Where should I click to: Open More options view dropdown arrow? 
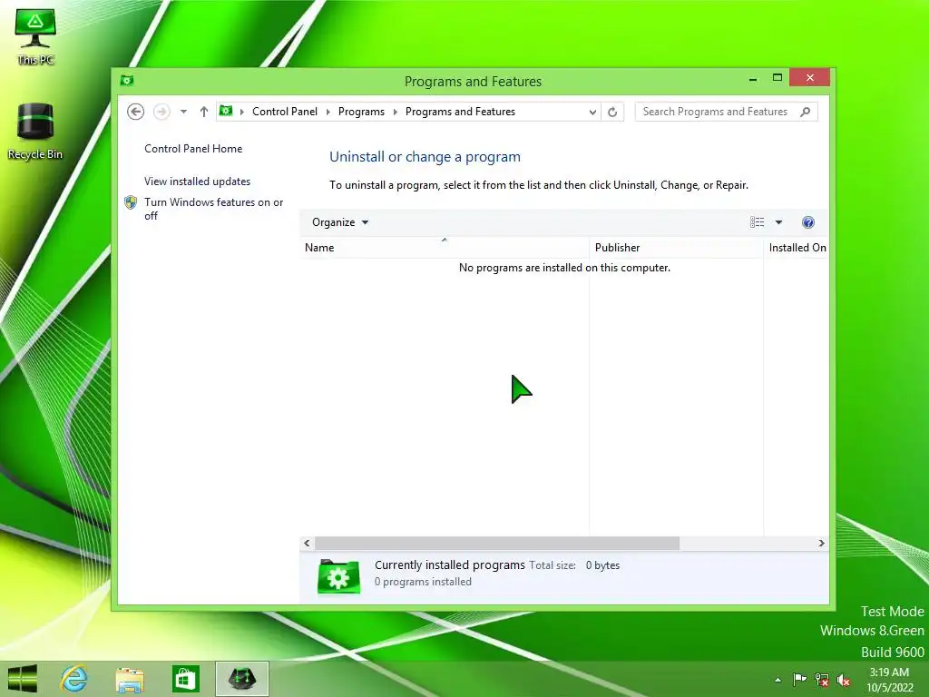pyautogui.click(x=778, y=222)
